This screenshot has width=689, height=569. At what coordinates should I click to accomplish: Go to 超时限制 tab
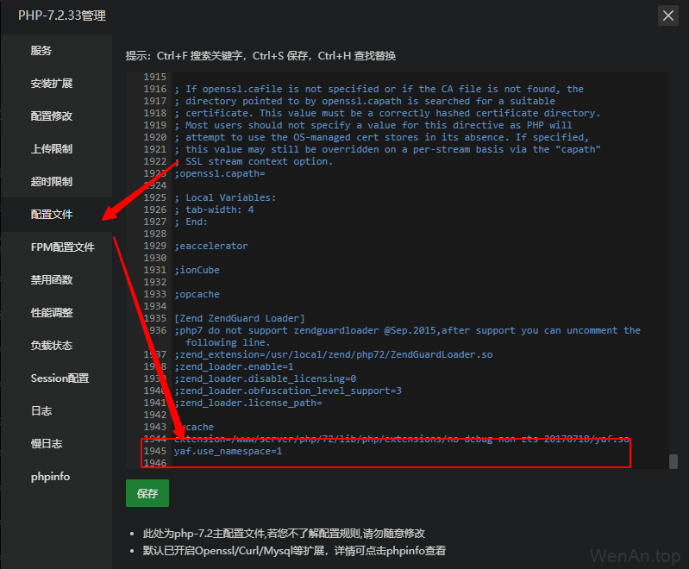tap(52, 182)
